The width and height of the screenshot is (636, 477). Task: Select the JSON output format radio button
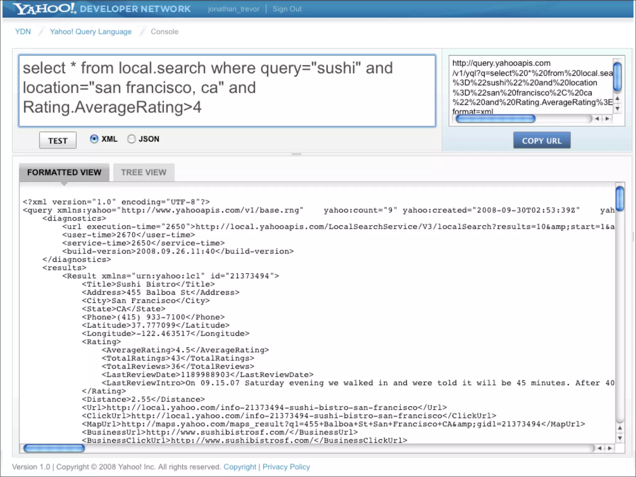[x=131, y=139]
